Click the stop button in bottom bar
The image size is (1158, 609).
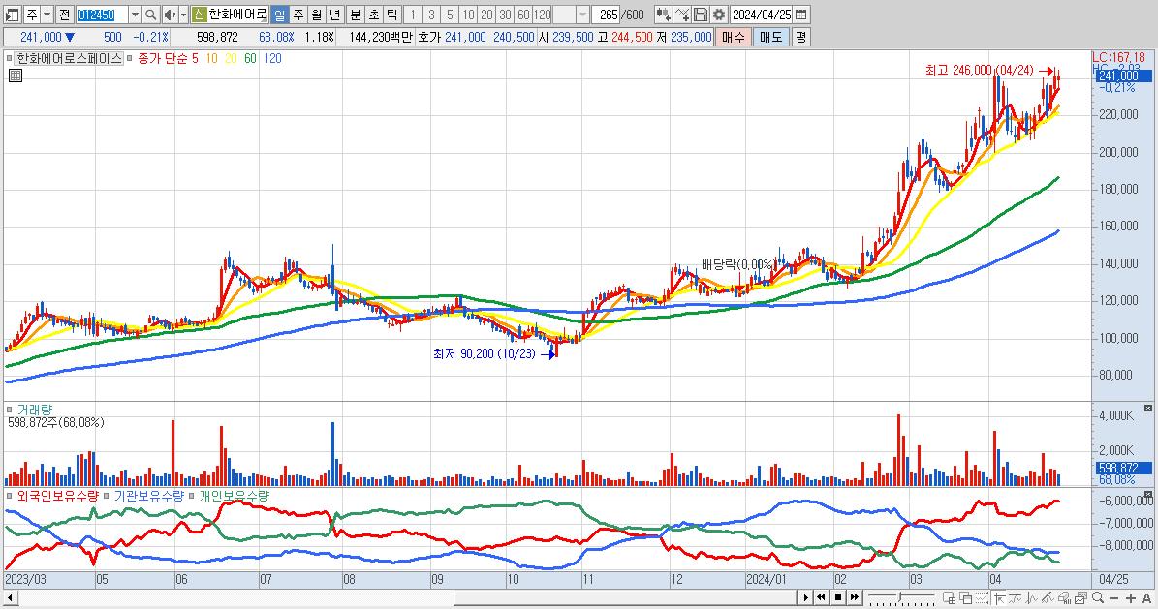838,597
